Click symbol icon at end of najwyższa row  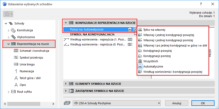[130, 40]
